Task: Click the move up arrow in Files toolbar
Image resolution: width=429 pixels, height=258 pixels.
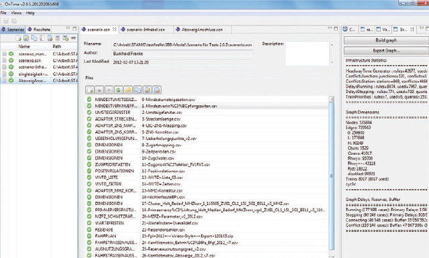Action: click(x=99, y=90)
